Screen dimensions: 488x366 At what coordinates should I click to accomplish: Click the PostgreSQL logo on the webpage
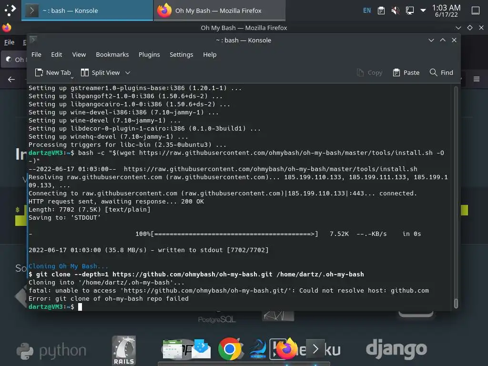tap(217, 319)
